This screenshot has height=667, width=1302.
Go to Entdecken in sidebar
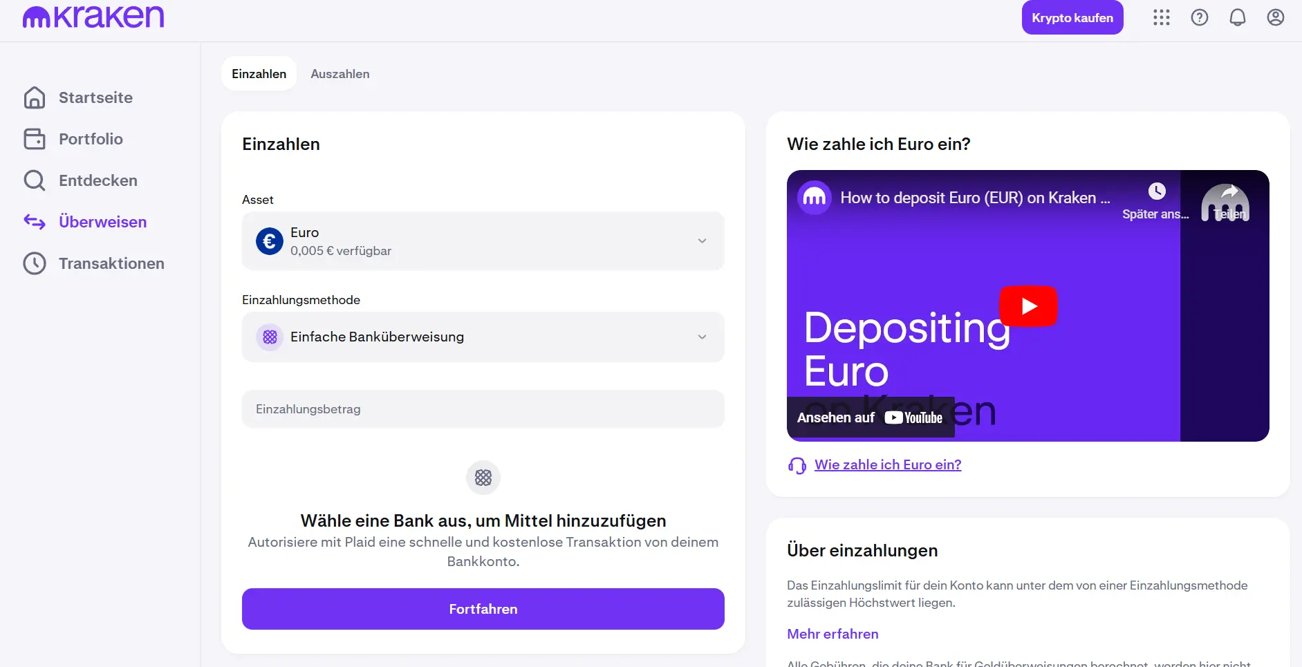click(97, 180)
